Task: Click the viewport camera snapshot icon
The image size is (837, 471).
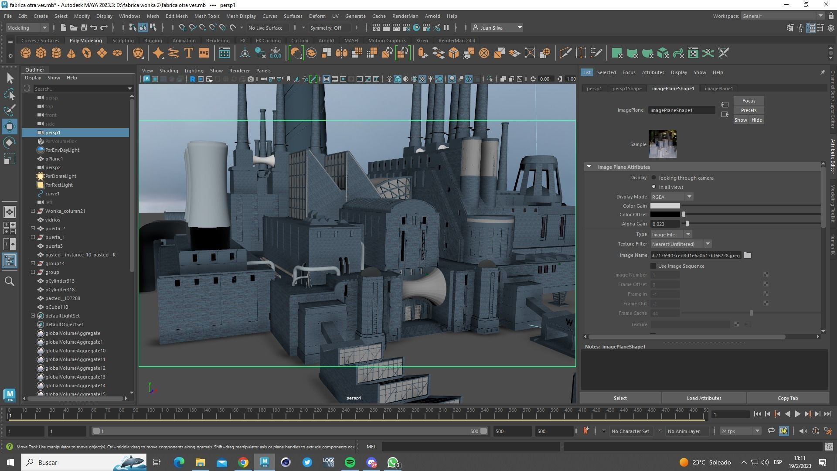Action: coord(251,79)
